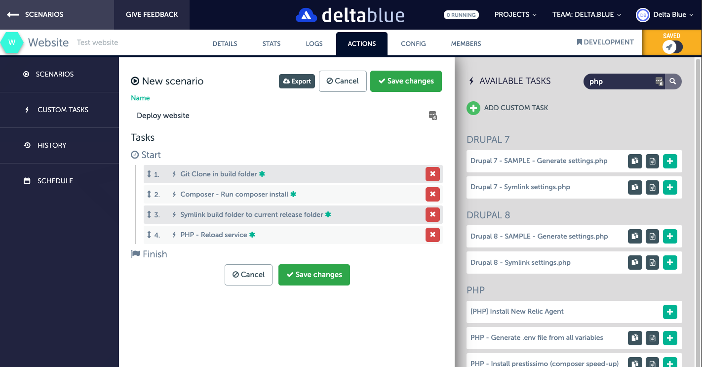Viewport: 702px width, 367px height.
Task: Open the Config tab
Action: pos(413,43)
